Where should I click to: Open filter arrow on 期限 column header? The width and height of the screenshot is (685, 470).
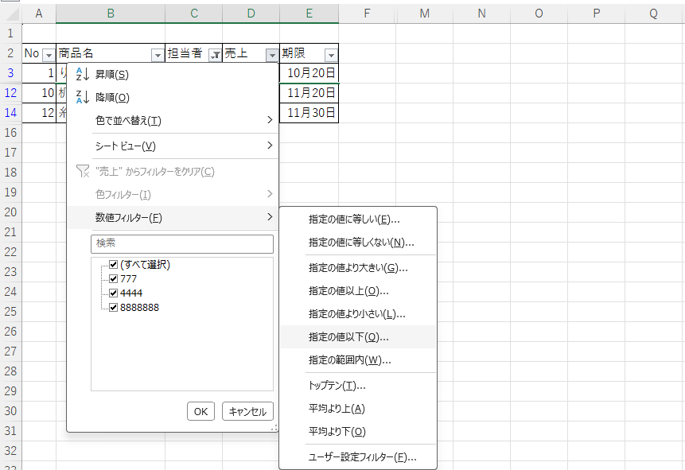click(x=331, y=55)
